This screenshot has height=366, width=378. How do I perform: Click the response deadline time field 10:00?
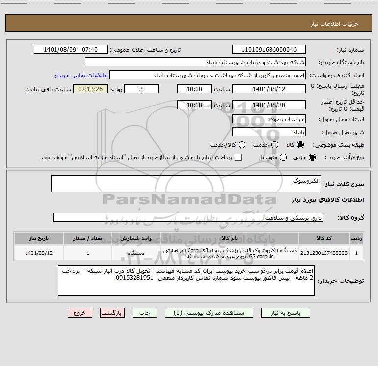194,89
